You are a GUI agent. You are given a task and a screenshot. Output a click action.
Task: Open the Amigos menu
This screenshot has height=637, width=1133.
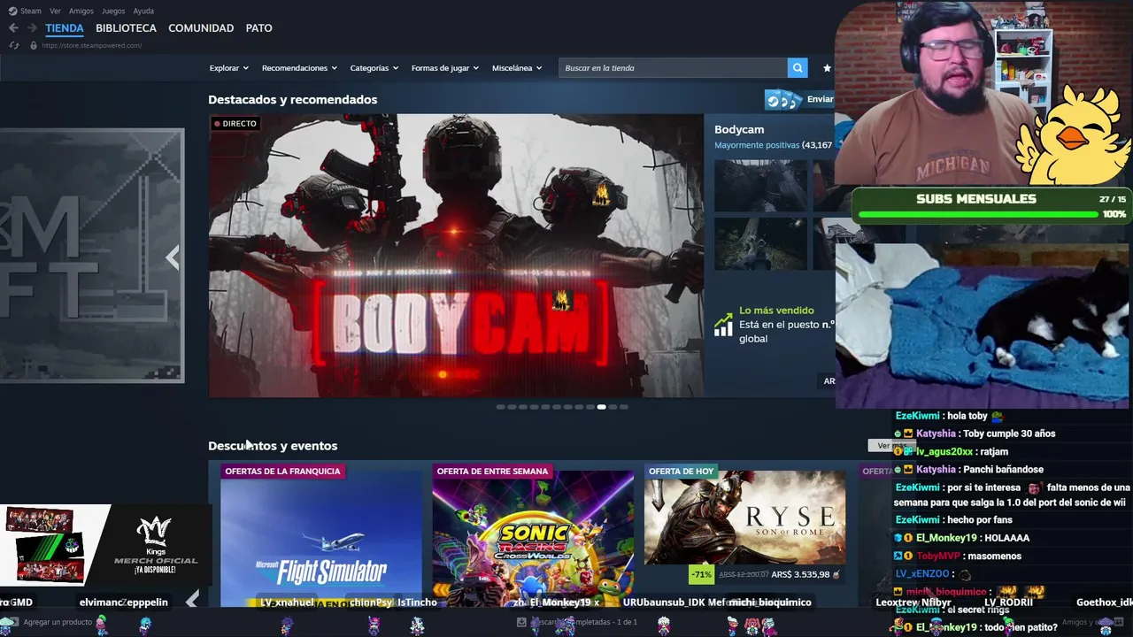pos(81,11)
